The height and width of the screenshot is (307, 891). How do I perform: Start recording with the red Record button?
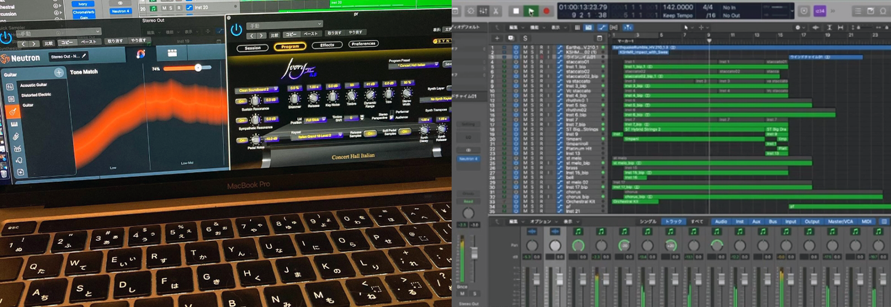coord(546,11)
